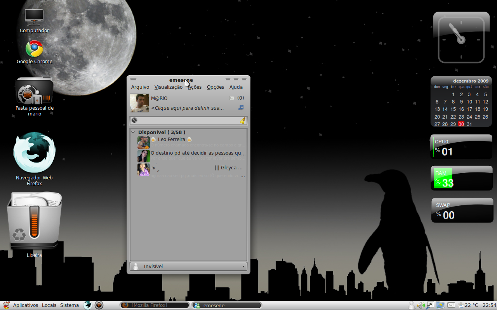
Task: Click the search magnifier icon in filter box
Action: (134, 121)
